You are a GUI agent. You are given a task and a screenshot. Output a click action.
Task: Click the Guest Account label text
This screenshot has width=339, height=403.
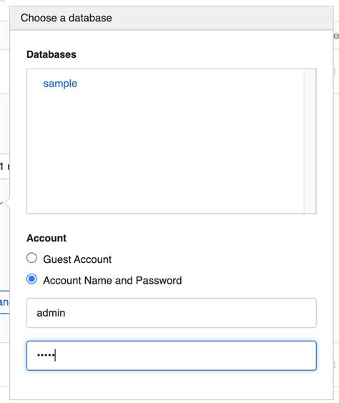point(77,259)
